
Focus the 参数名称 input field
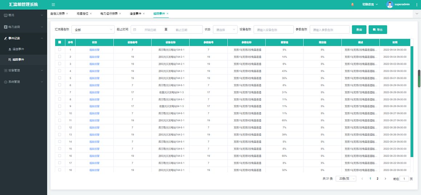click(330, 29)
